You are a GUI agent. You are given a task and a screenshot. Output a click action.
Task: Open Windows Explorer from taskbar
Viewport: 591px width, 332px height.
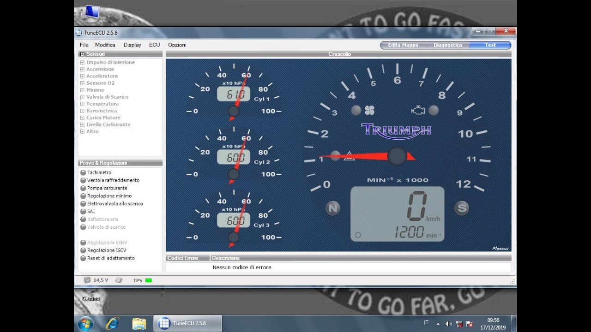(139, 323)
